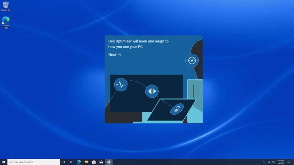Image resolution: width=294 pixels, height=165 pixels.
Task: Open the Microsoft Store from the taskbar
Action: tap(94, 162)
